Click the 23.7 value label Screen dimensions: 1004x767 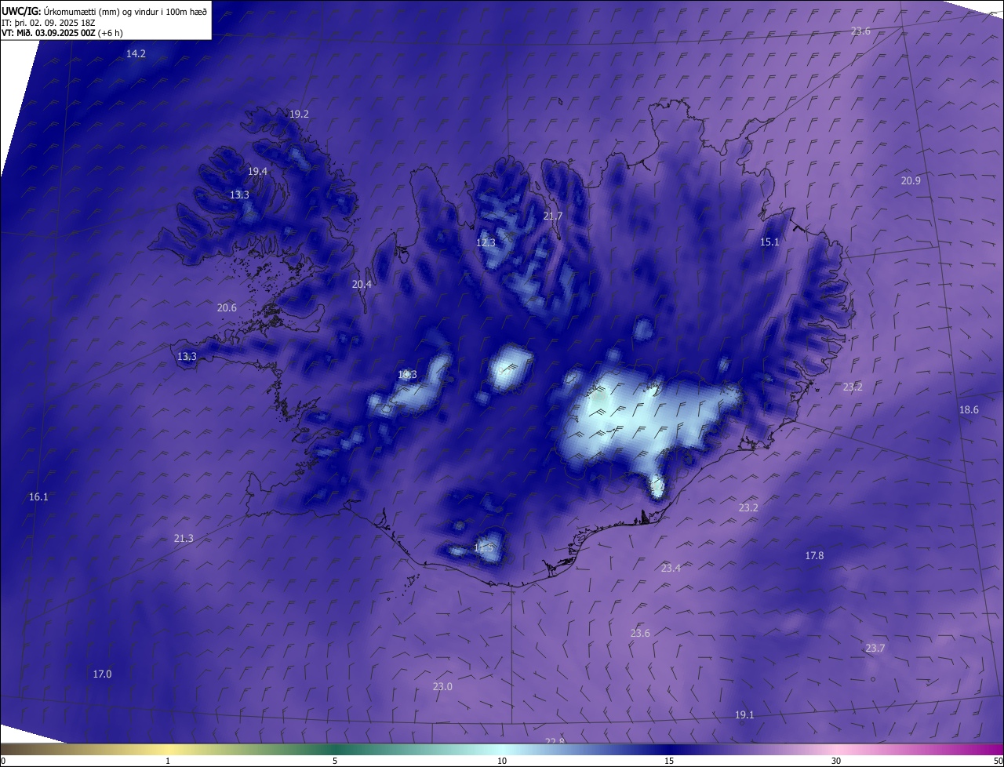click(x=875, y=648)
